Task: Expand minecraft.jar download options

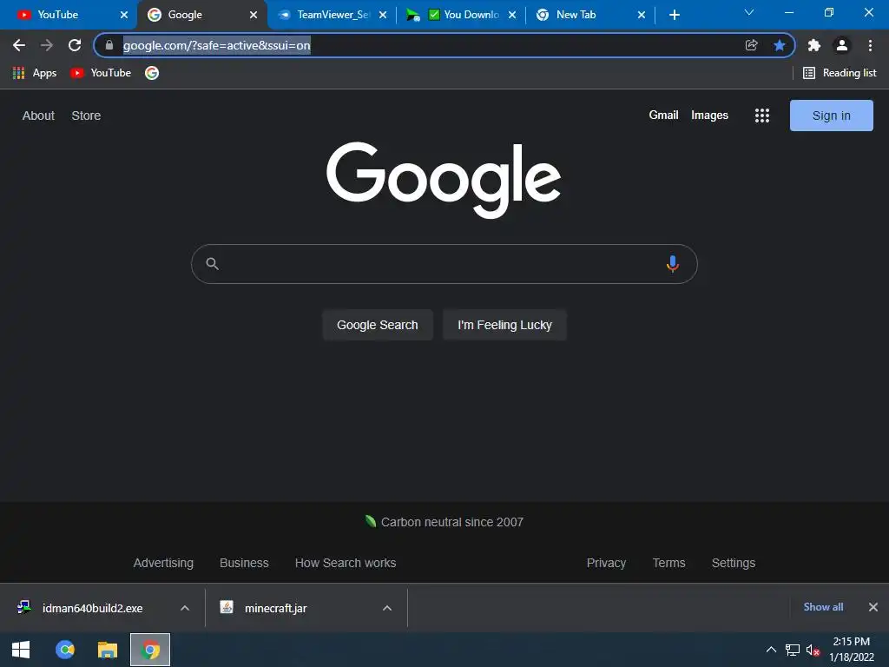Action: (387, 608)
